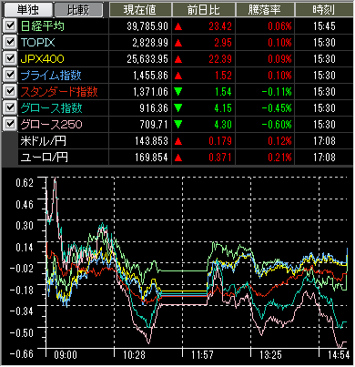
Task: Click the 現在値 column header
Action: coord(140,10)
